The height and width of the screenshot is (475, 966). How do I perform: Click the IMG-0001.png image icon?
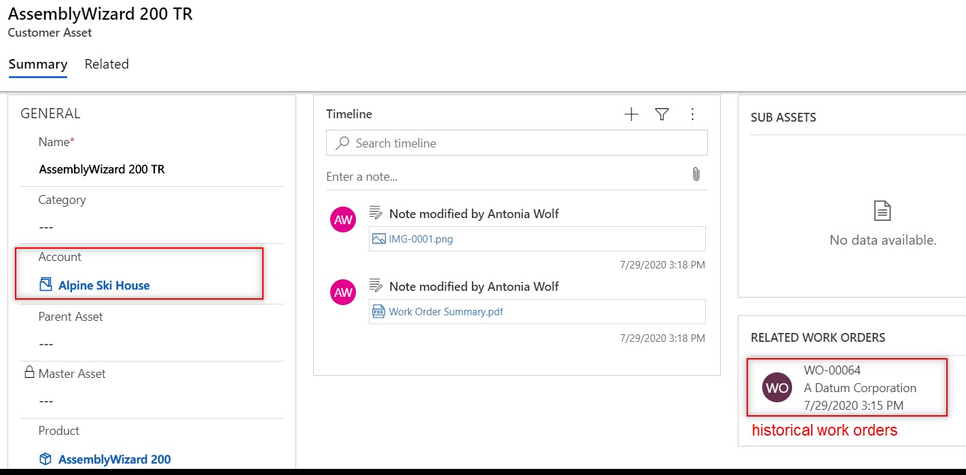click(x=377, y=239)
